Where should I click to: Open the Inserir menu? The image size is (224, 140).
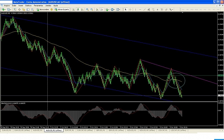(x=21, y=6)
